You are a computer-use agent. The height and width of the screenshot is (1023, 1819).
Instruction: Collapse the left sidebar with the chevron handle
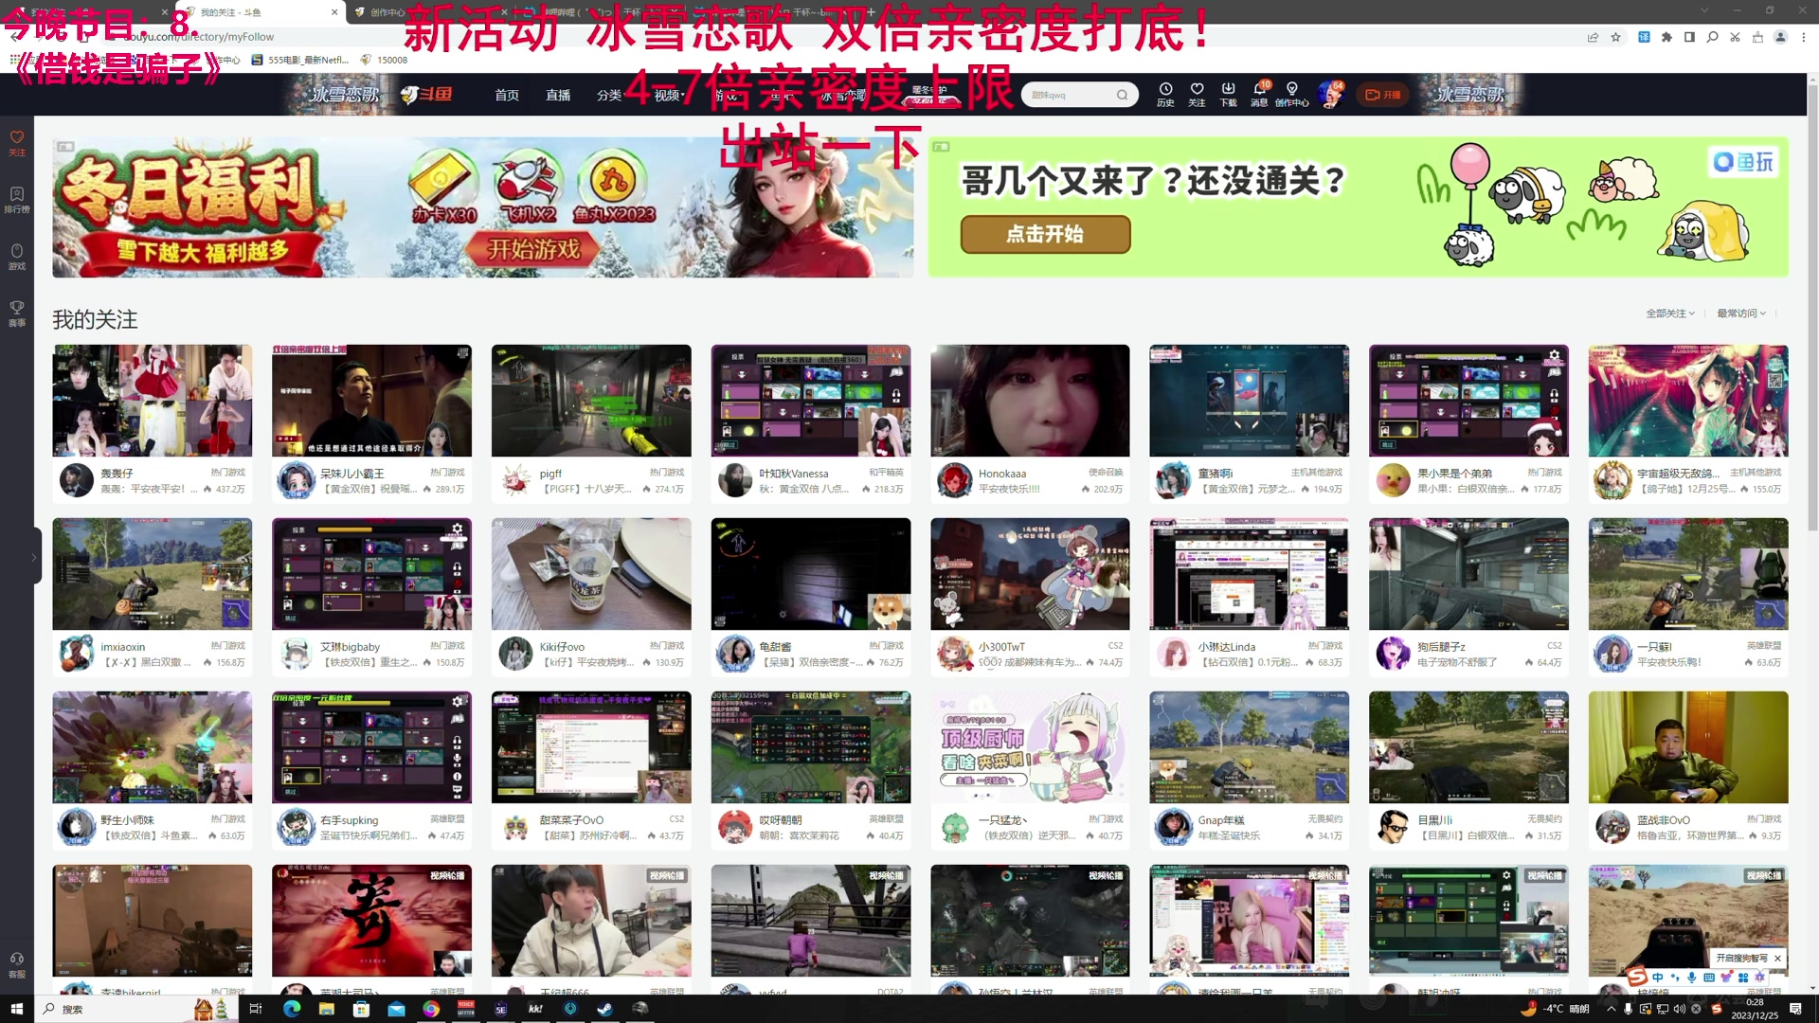tap(35, 559)
